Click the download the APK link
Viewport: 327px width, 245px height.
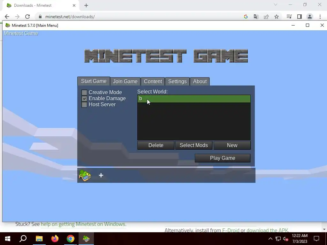[x=267, y=230]
